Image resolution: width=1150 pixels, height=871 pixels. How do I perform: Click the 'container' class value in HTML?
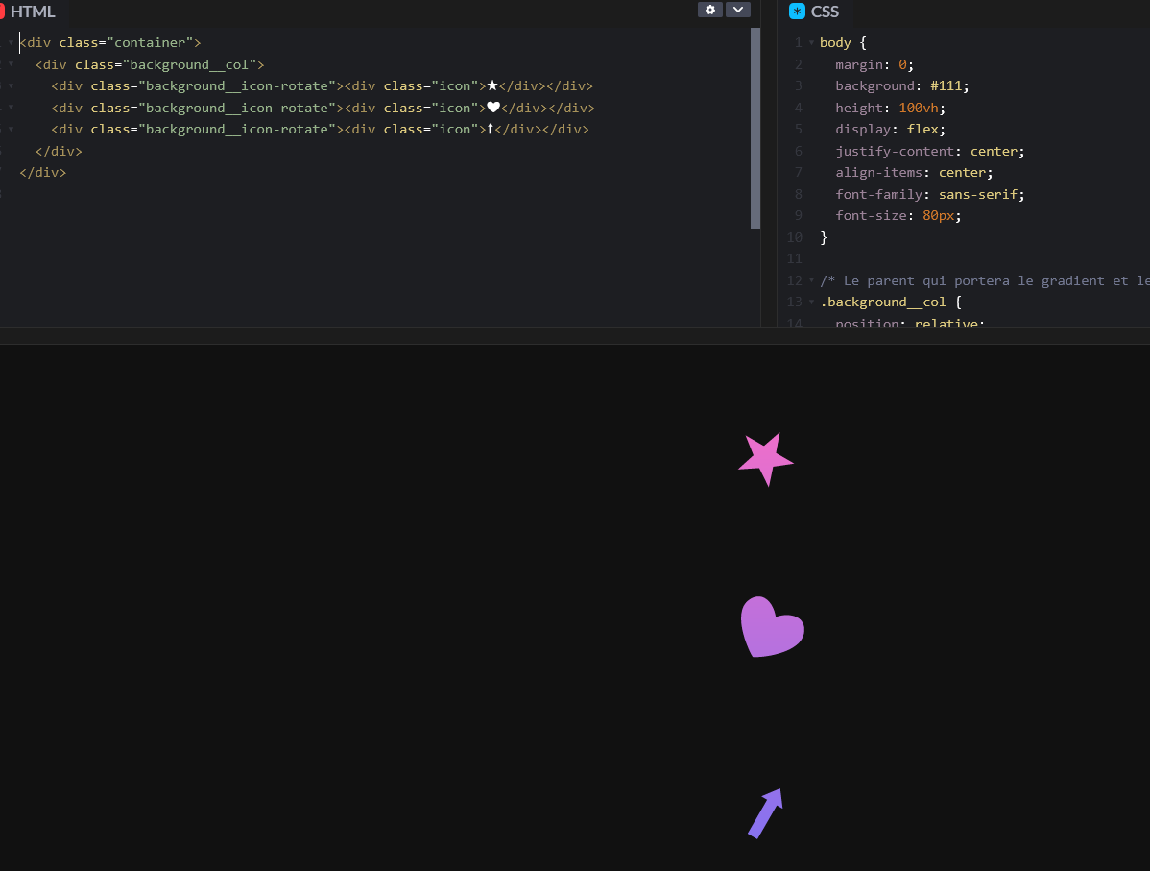click(x=150, y=42)
